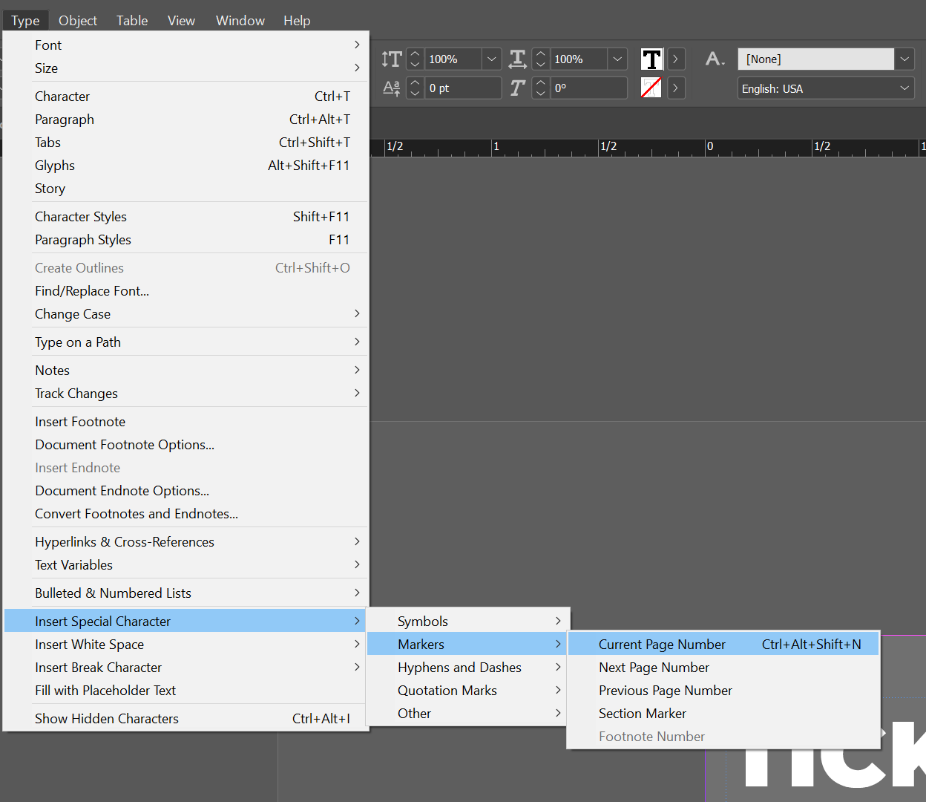Click the horizontal scale stepper
This screenshot has height=802, width=926.
point(541,59)
